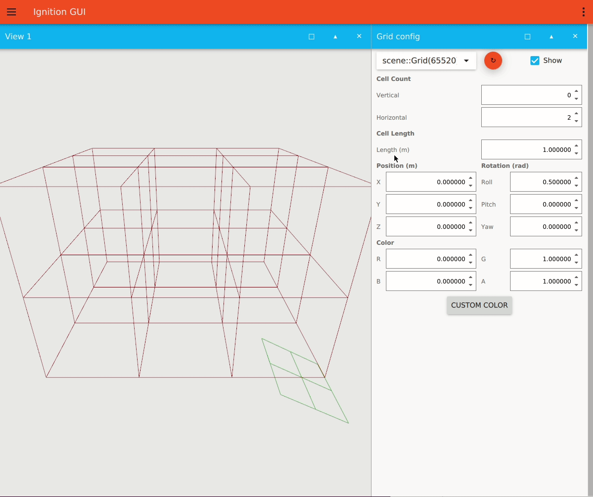Increase Position Z value
The width and height of the screenshot is (593, 497).
click(470, 222)
